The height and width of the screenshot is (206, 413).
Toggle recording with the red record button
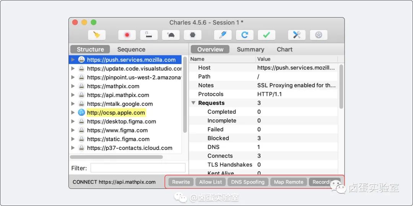[x=127, y=35]
